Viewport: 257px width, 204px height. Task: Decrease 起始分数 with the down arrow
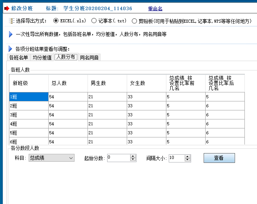[133, 160]
